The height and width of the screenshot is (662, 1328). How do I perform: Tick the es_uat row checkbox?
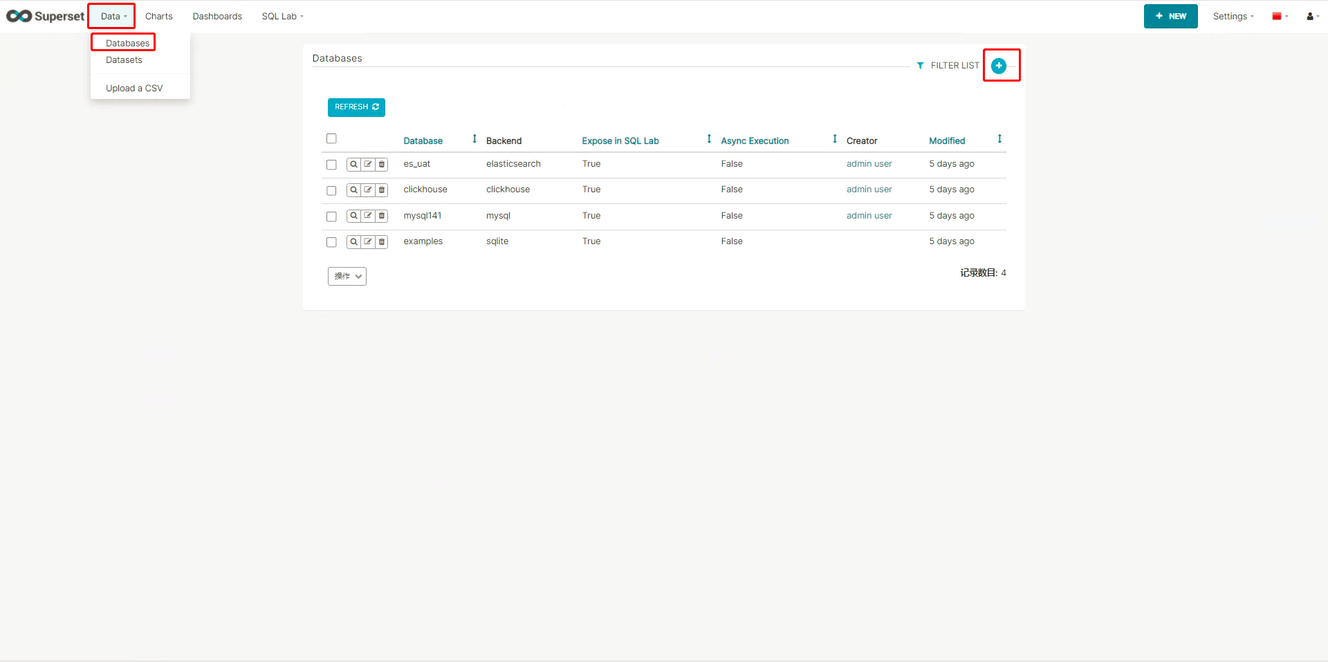[331, 165]
